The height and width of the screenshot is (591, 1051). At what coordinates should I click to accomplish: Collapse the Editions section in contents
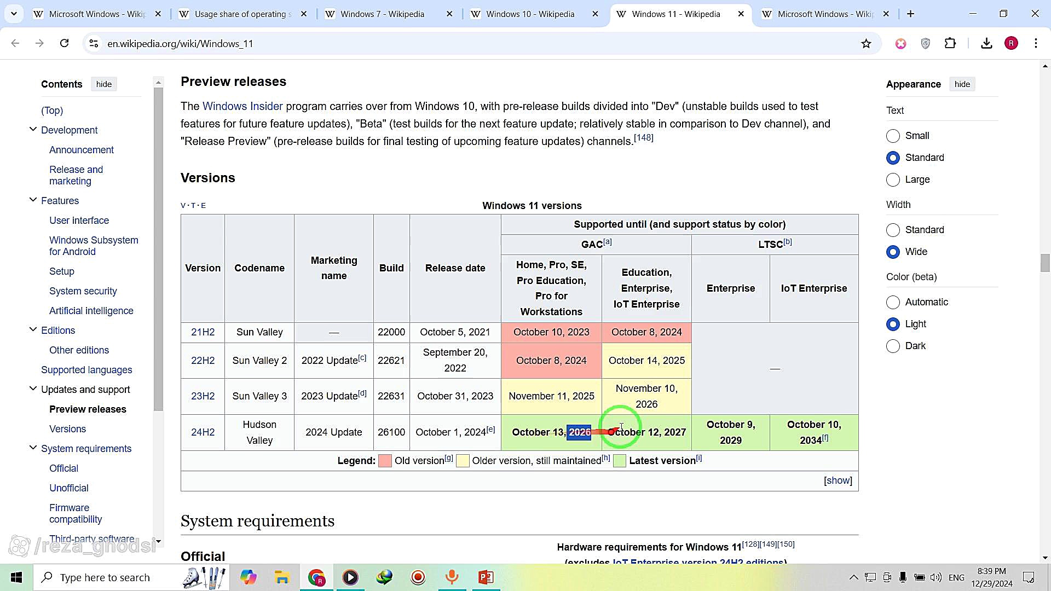pyautogui.click(x=33, y=330)
